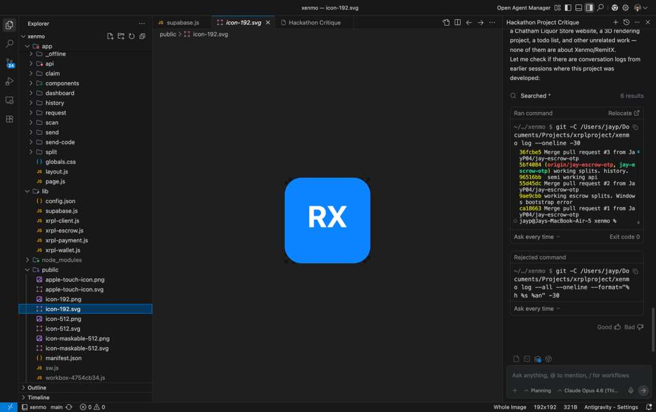Image resolution: width=656 pixels, height=412 pixels.
Task: Open the Search view in activity bar
Action: [9, 44]
